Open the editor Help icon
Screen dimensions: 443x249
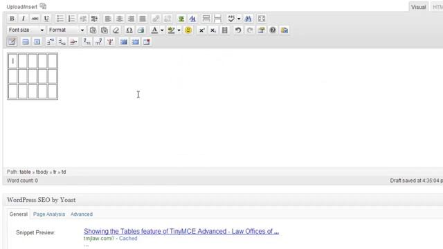click(x=273, y=30)
